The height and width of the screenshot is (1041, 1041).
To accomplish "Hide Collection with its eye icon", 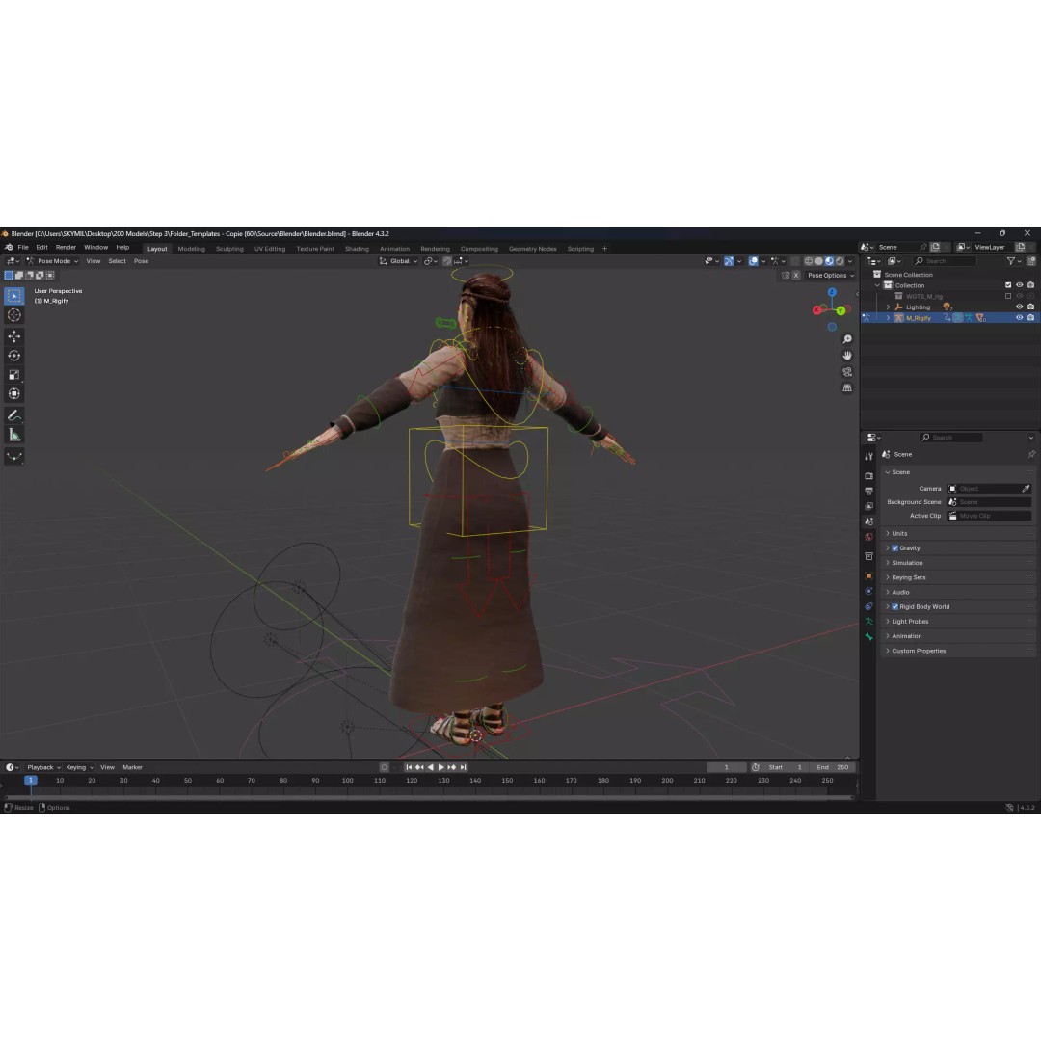I will point(1019,285).
